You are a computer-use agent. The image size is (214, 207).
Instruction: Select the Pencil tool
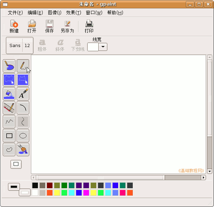(x=23, y=66)
